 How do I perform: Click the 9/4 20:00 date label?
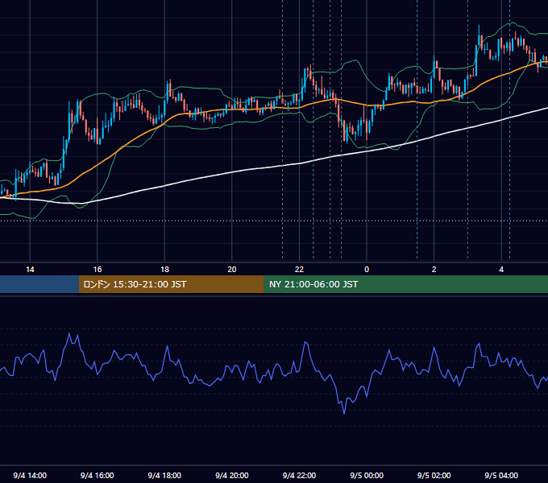(232, 475)
